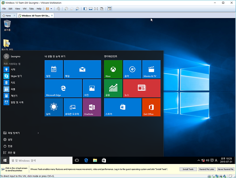Open Task View on the taskbar

tap(77, 160)
